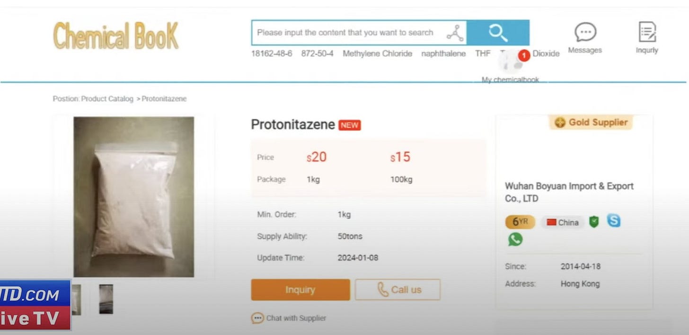Open the Product Catalog breadcrumb link

(x=107, y=99)
